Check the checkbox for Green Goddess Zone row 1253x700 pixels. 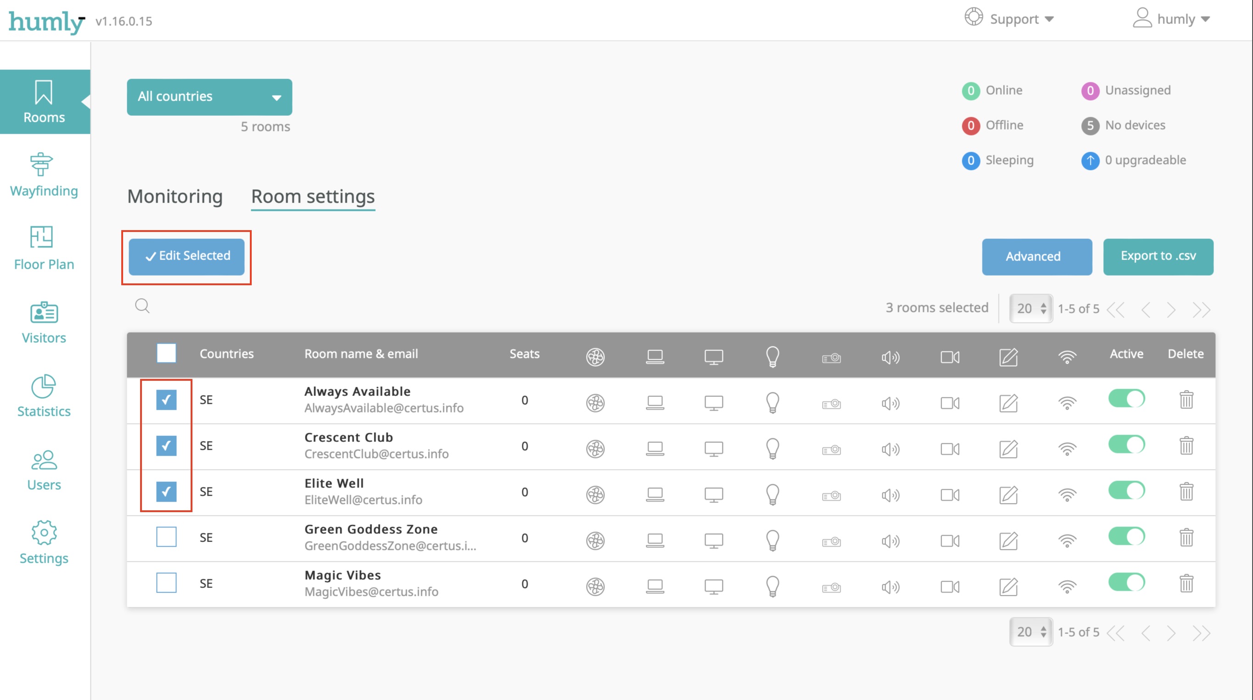coord(165,537)
